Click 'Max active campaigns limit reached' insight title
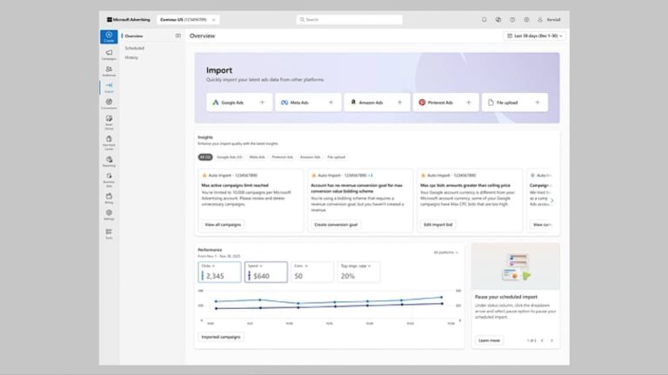The width and height of the screenshot is (668, 375). [235, 186]
